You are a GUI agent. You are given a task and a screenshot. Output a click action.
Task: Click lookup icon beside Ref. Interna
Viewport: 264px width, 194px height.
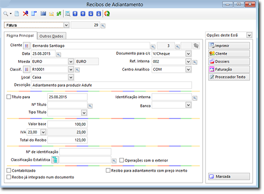(x=195, y=62)
